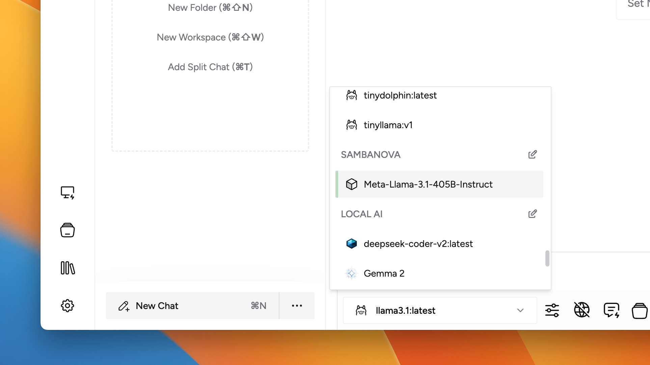
Task: Open the New Chat more options menu
Action: pos(297,306)
